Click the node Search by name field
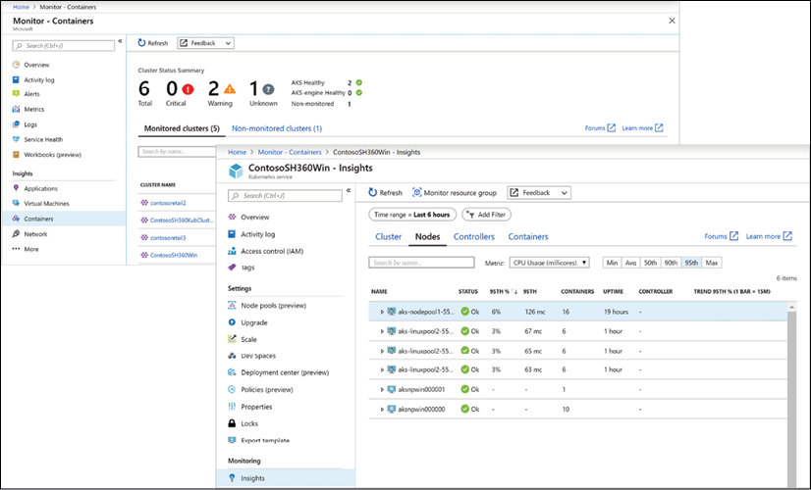This screenshot has width=811, height=490. tap(421, 263)
